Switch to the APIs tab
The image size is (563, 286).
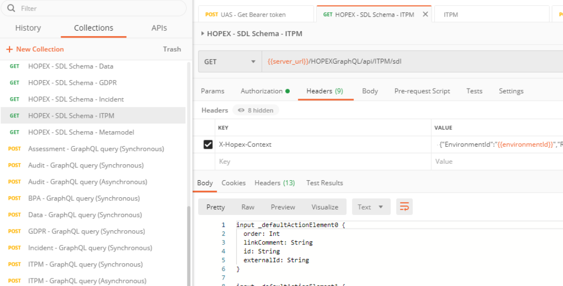tap(159, 28)
